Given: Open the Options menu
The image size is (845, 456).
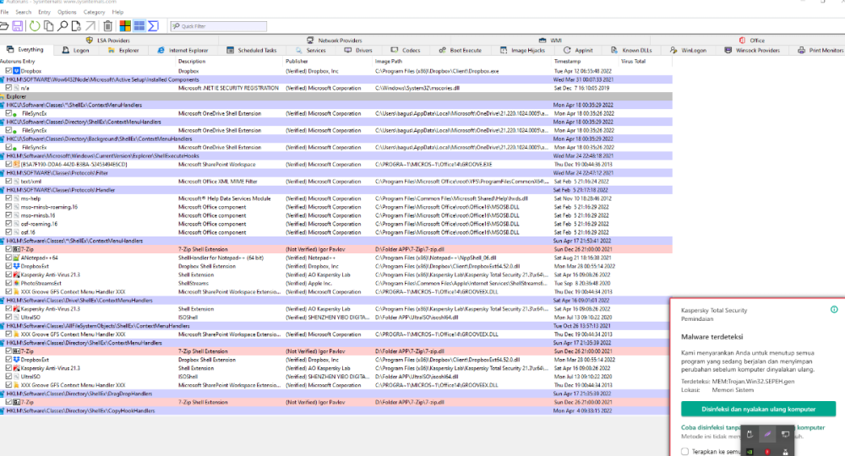Looking at the screenshot, I should point(67,12).
